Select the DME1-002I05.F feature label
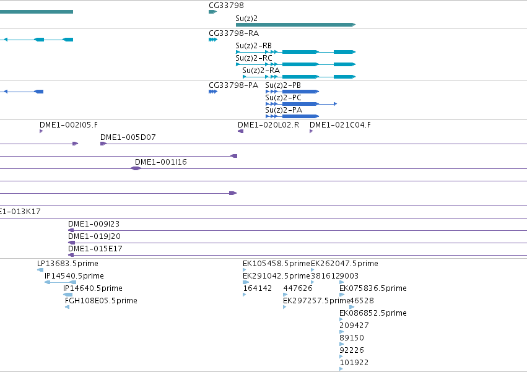527x372 pixels. click(x=69, y=125)
